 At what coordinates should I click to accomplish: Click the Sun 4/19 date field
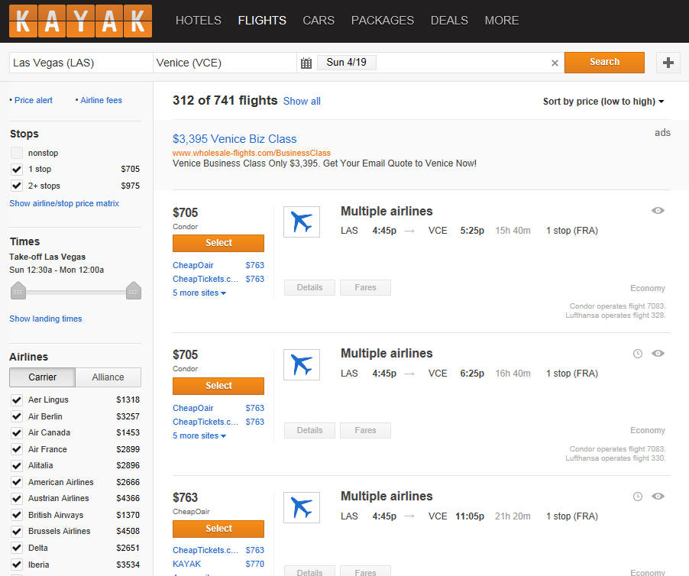(x=346, y=63)
